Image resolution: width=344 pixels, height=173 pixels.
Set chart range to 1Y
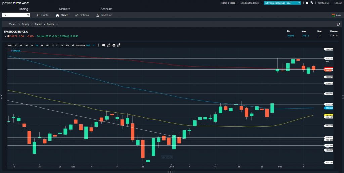tap(53, 45)
